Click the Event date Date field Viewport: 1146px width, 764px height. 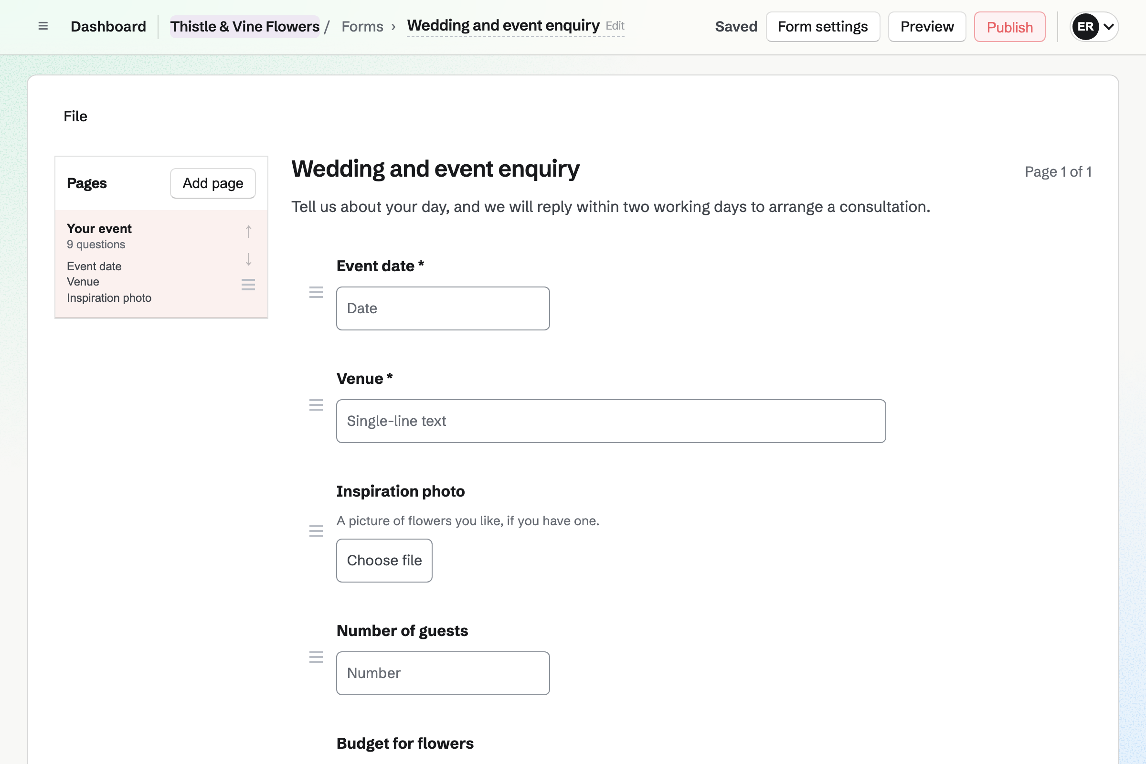[443, 308]
